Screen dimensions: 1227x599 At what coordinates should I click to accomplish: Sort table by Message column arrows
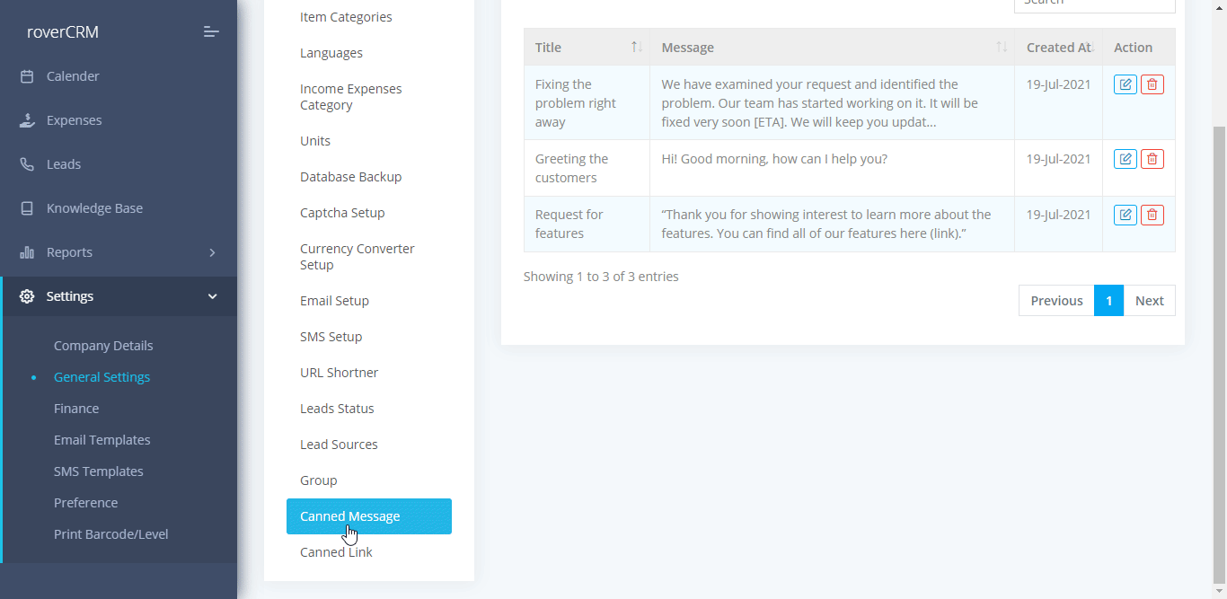point(1002,47)
